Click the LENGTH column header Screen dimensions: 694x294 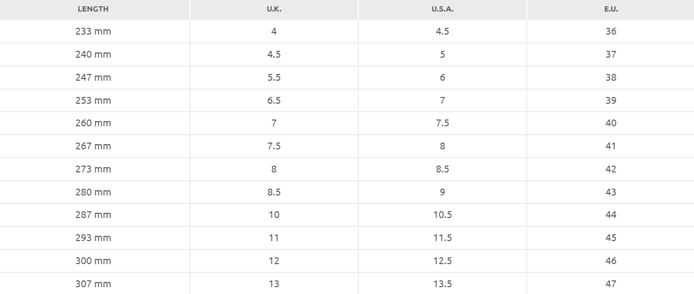pos(93,9)
